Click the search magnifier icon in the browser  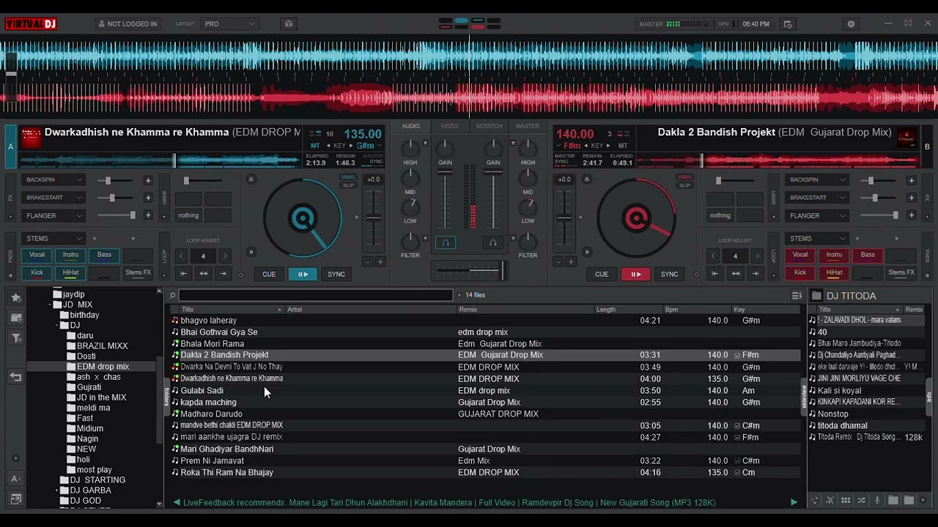(172, 296)
